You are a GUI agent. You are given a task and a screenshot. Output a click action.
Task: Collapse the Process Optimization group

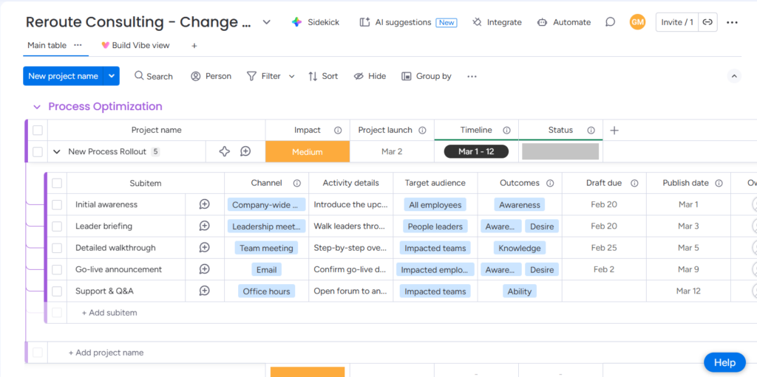(x=35, y=107)
